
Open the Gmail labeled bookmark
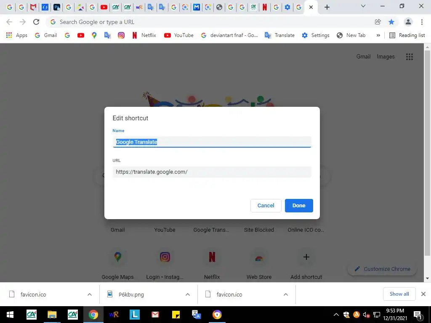click(46, 35)
